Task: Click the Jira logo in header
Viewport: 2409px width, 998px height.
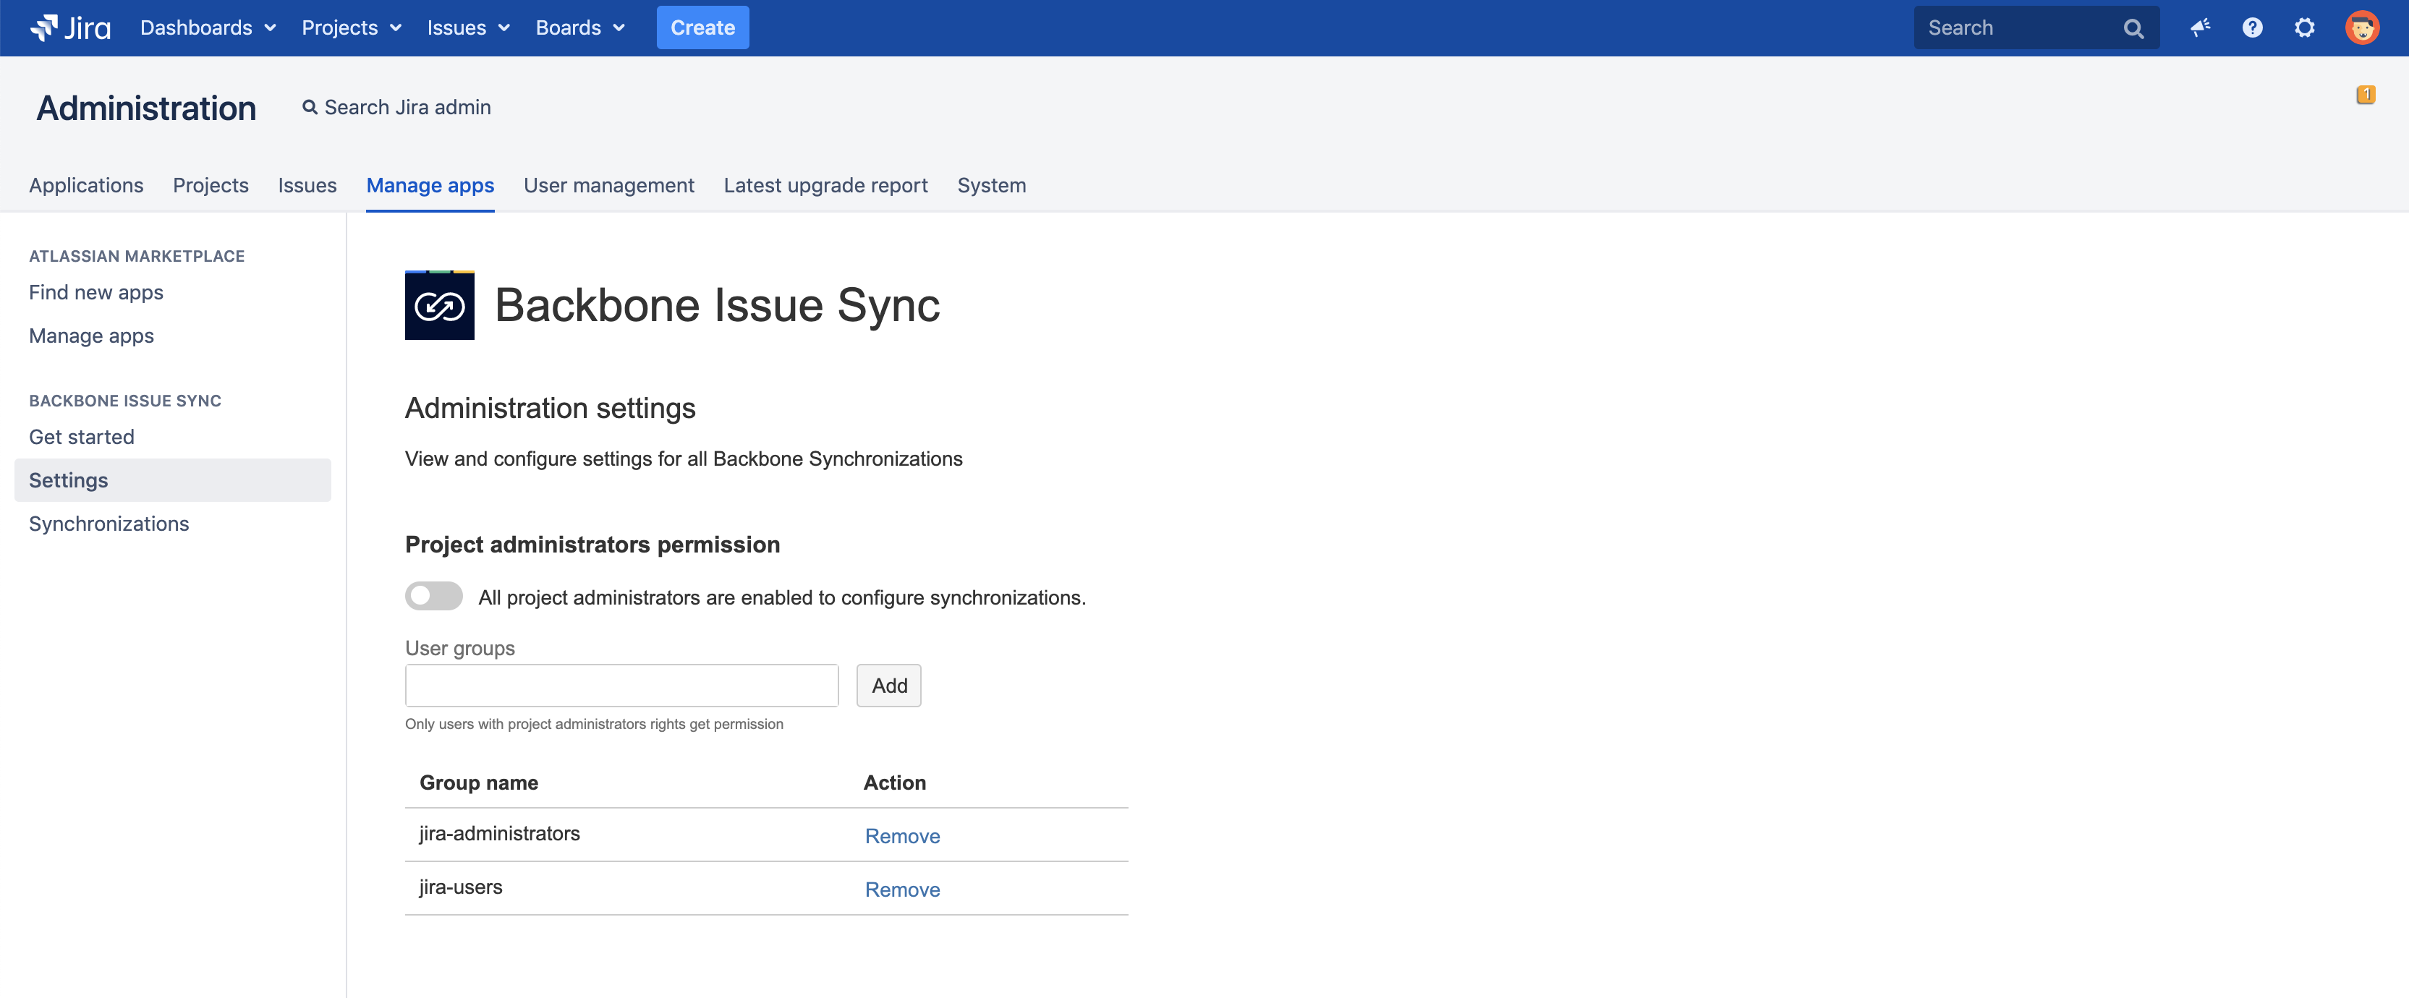Action: (70, 28)
